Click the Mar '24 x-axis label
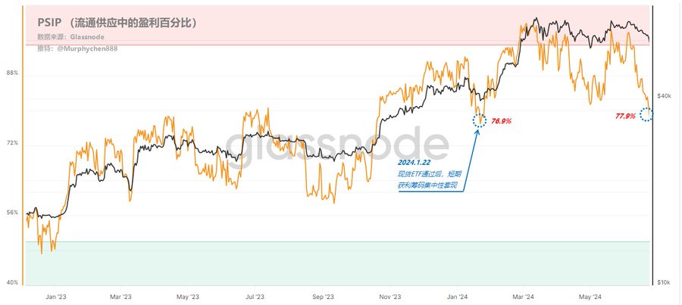The image size is (682, 305). point(524,297)
